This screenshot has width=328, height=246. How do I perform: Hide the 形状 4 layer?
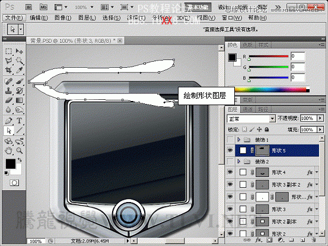tap(230, 172)
